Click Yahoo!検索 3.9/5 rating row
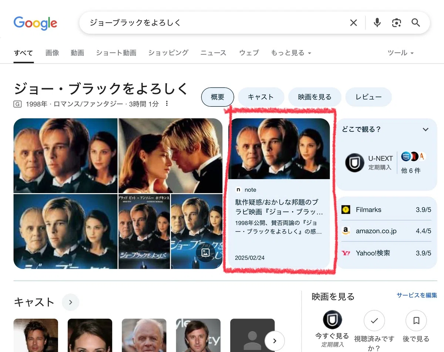444x352 pixels. pyautogui.click(x=386, y=253)
